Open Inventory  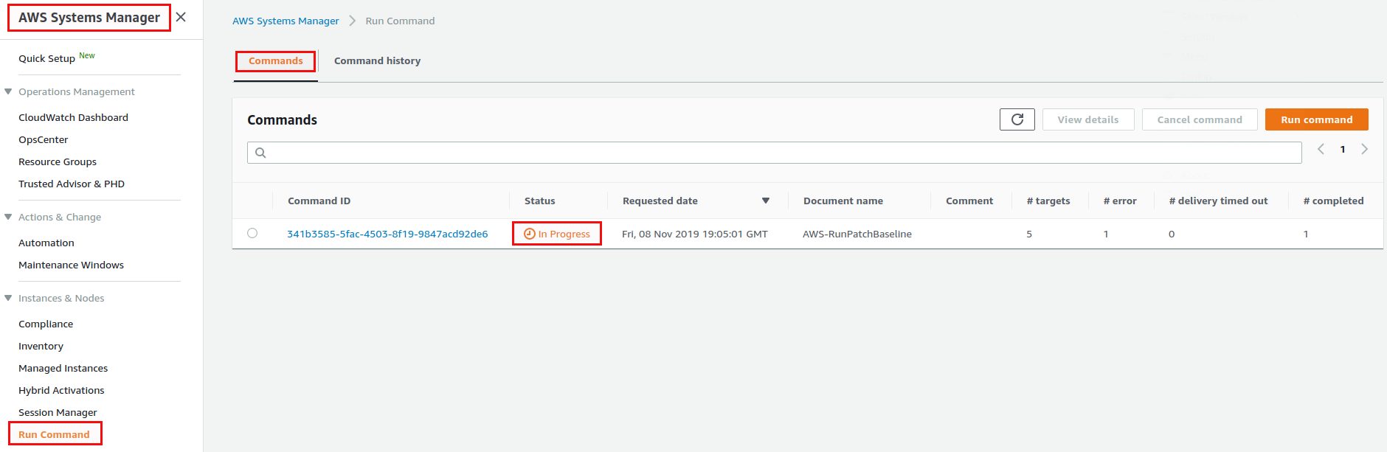41,346
